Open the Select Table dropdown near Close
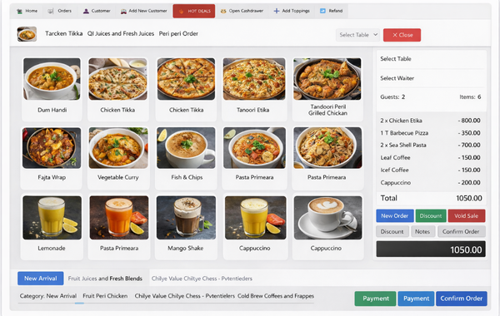 coord(357,35)
